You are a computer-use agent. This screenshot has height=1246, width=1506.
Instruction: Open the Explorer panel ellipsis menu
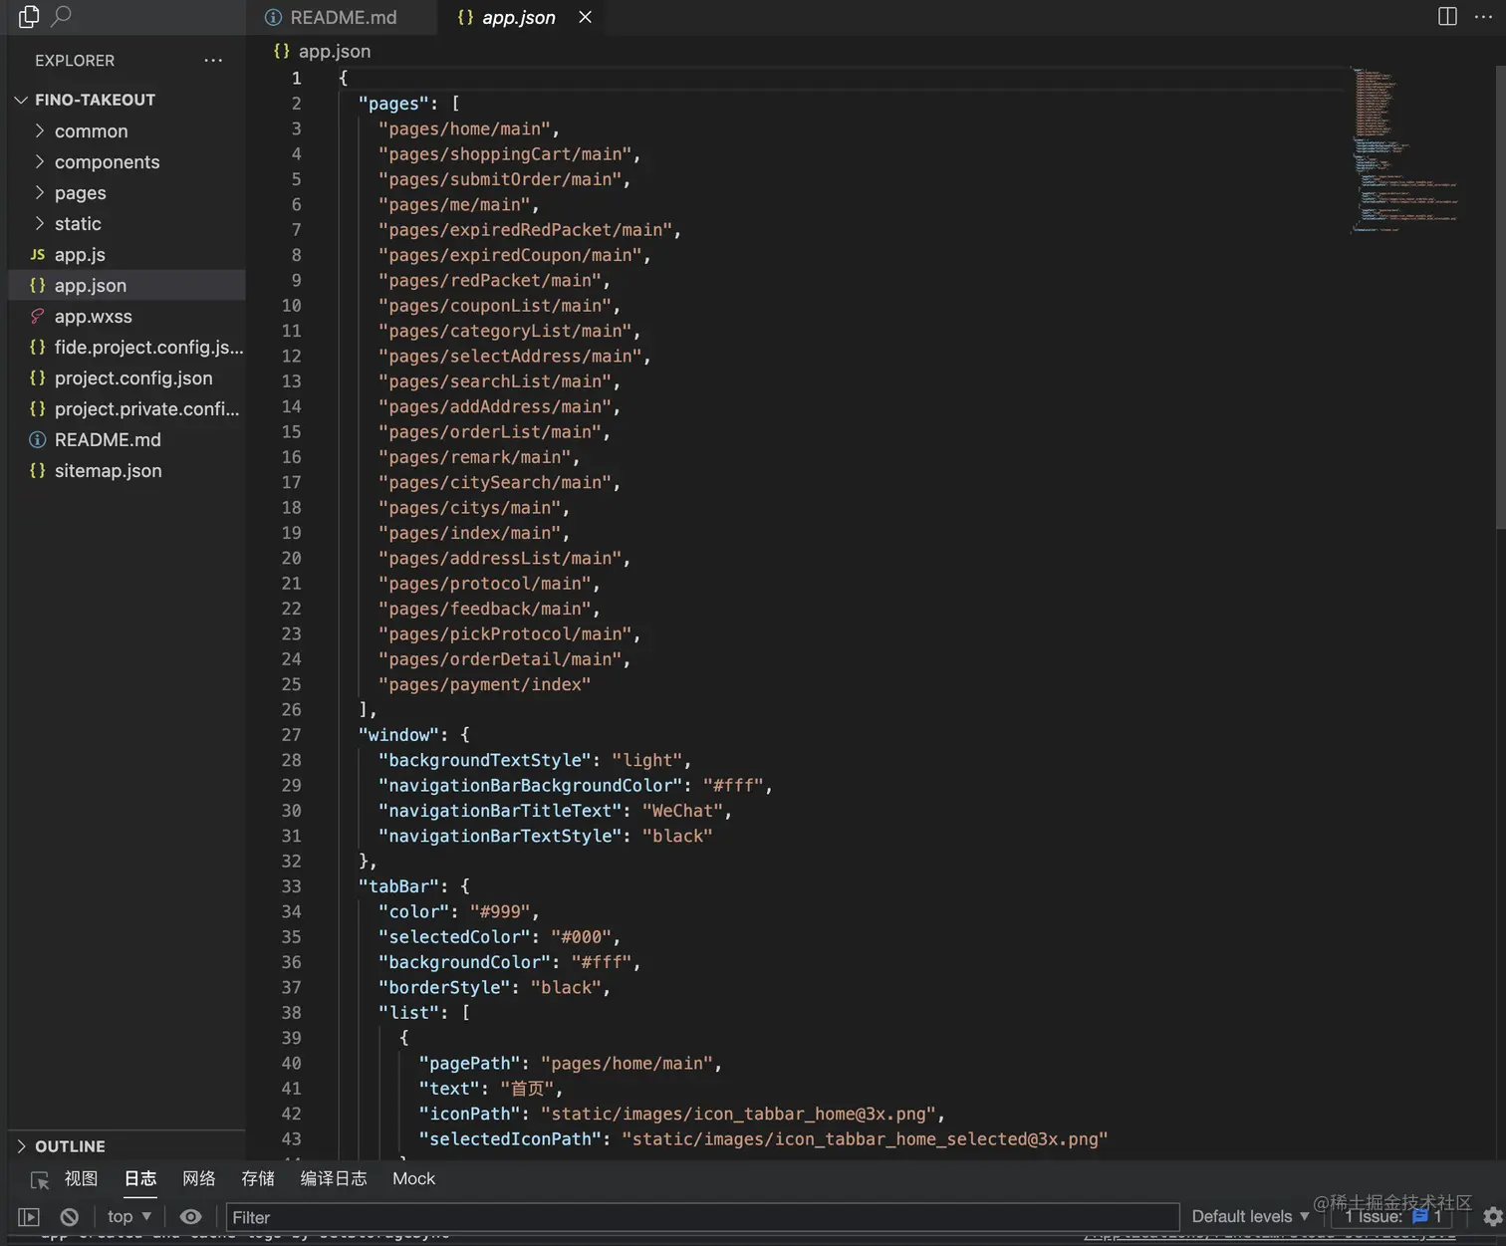tap(213, 61)
